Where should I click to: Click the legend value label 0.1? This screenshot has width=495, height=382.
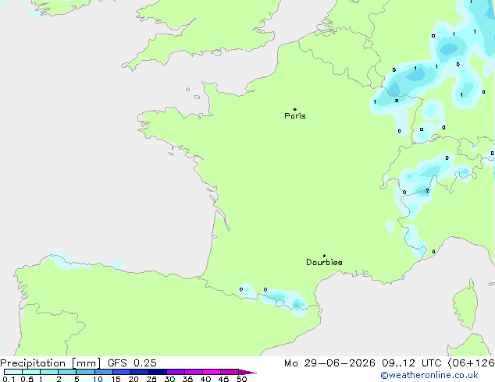click(9, 379)
